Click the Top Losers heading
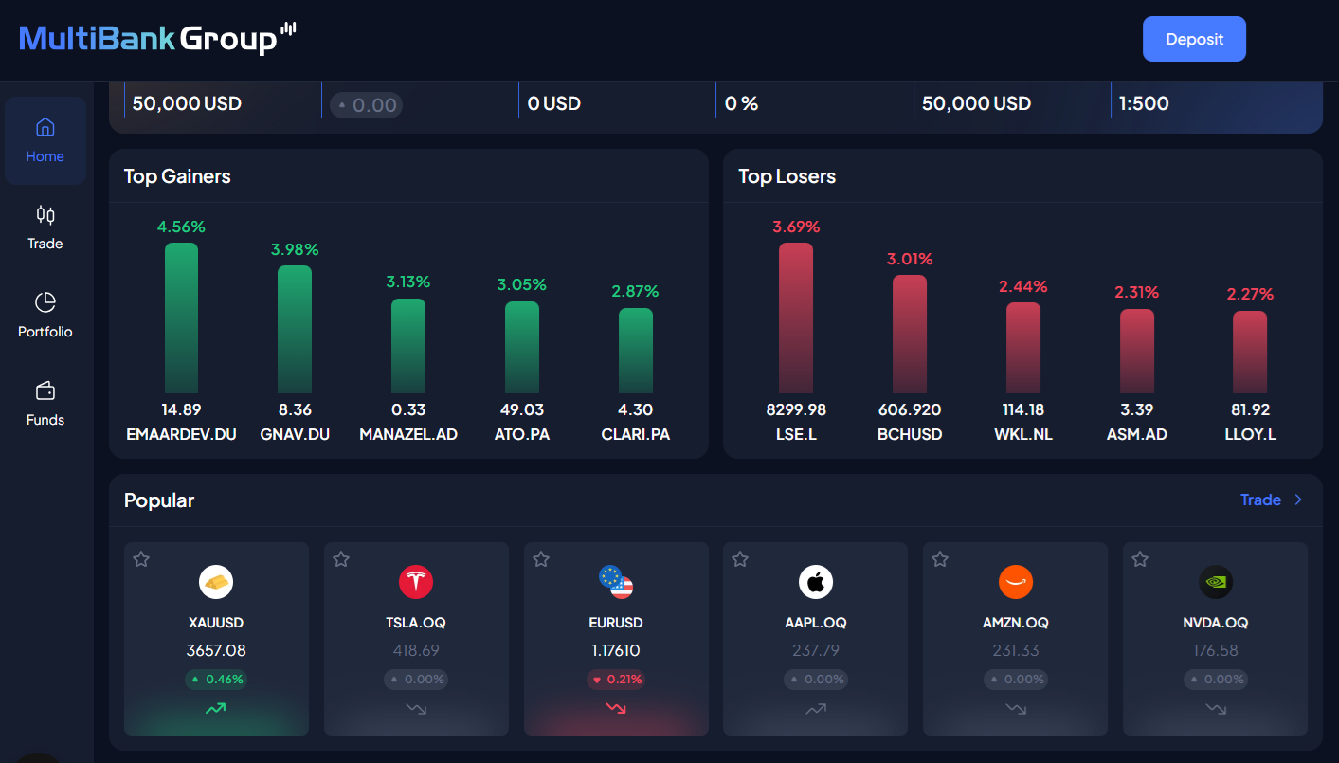Image resolution: width=1339 pixels, height=763 pixels. pos(787,176)
